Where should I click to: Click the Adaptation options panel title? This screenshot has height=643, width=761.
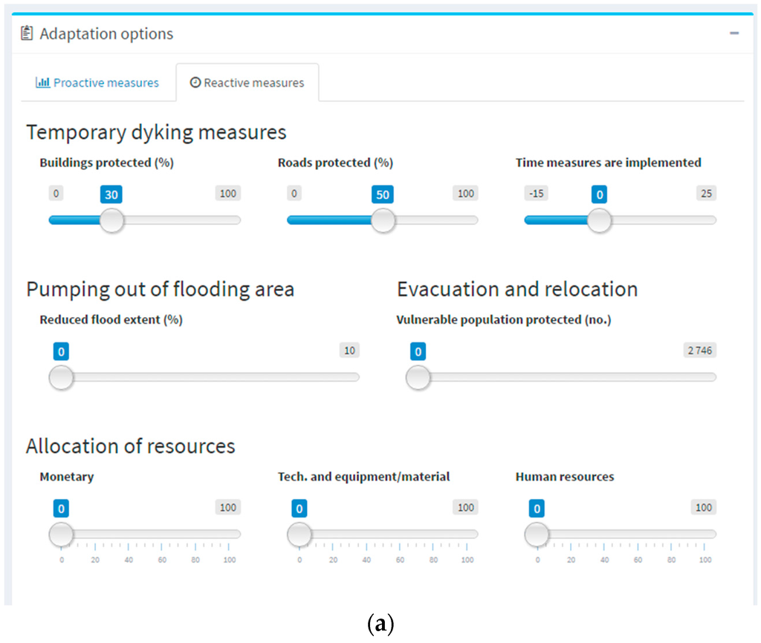tap(106, 33)
